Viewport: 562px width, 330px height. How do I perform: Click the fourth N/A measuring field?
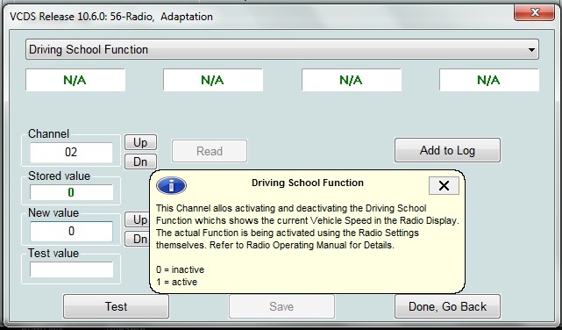pyautogui.click(x=489, y=80)
